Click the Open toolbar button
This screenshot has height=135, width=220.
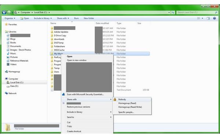[x=25, y=18]
